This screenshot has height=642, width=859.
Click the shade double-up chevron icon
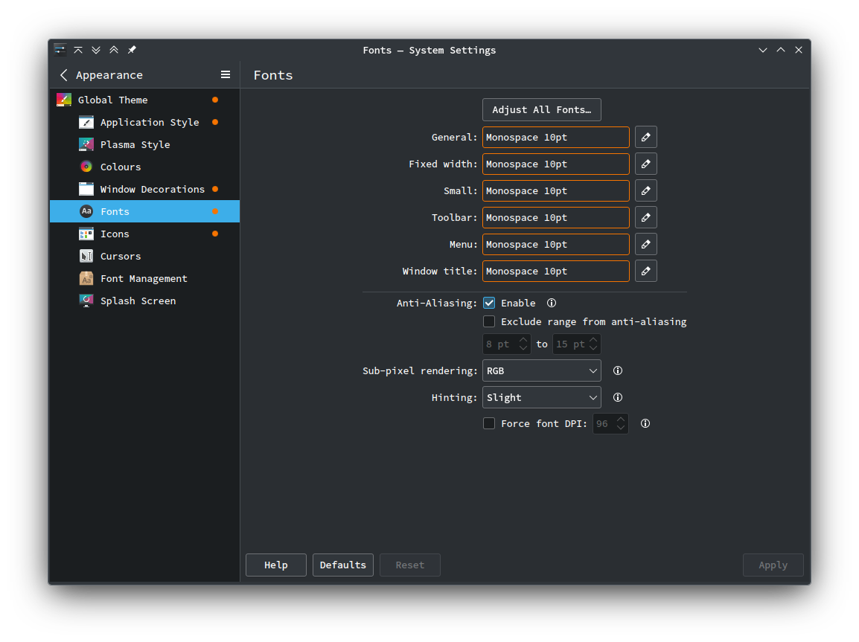[x=114, y=50]
